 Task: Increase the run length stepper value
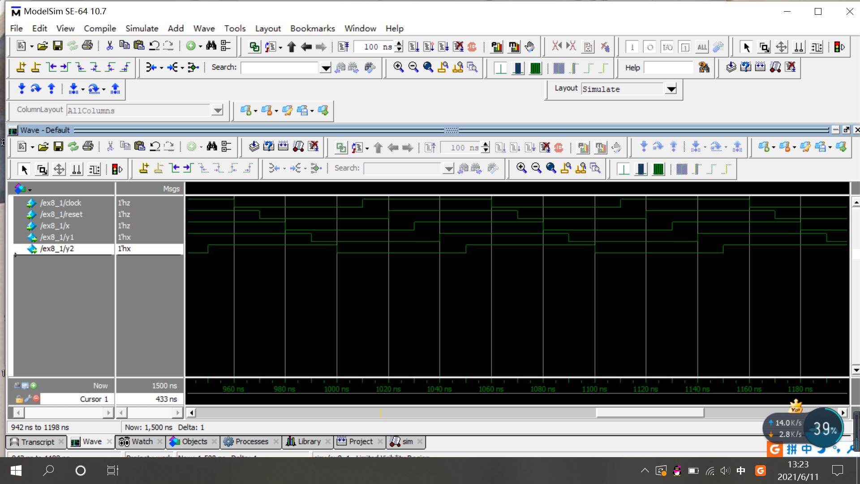coord(399,43)
